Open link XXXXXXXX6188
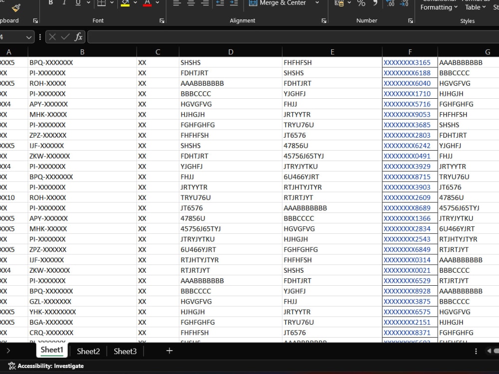The height and width of the screenshot is (374, 499). 407,73
